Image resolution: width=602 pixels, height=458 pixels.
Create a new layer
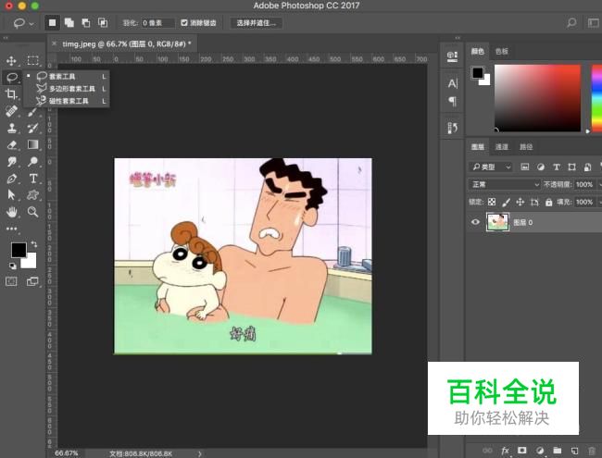click(574, 451)
